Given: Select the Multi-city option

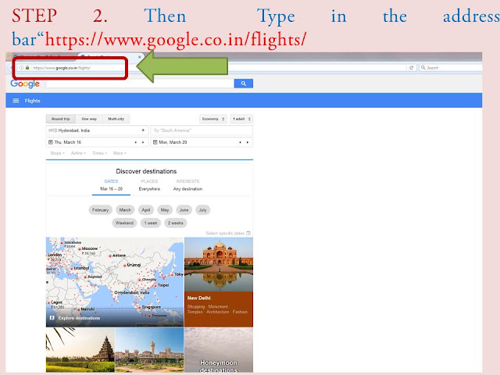Looking at the screenshot, I should pos(116,119).
